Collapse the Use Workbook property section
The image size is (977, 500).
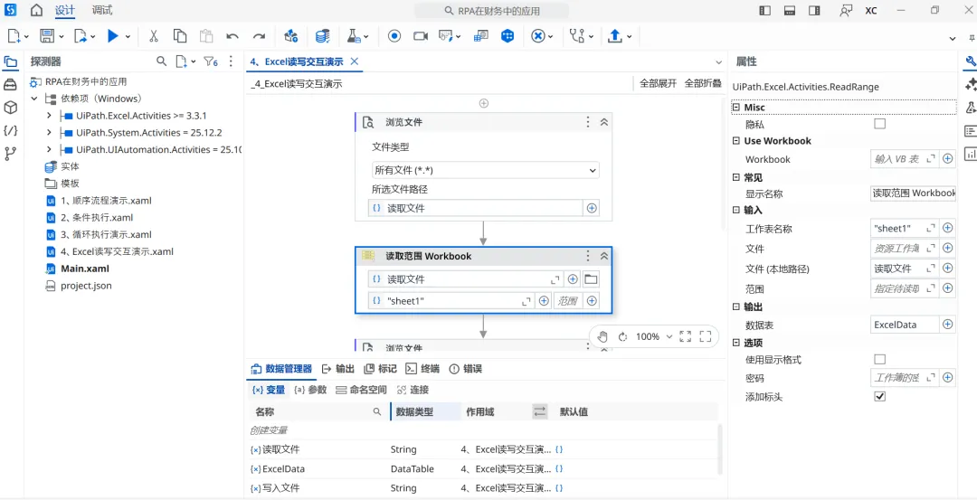736,141
